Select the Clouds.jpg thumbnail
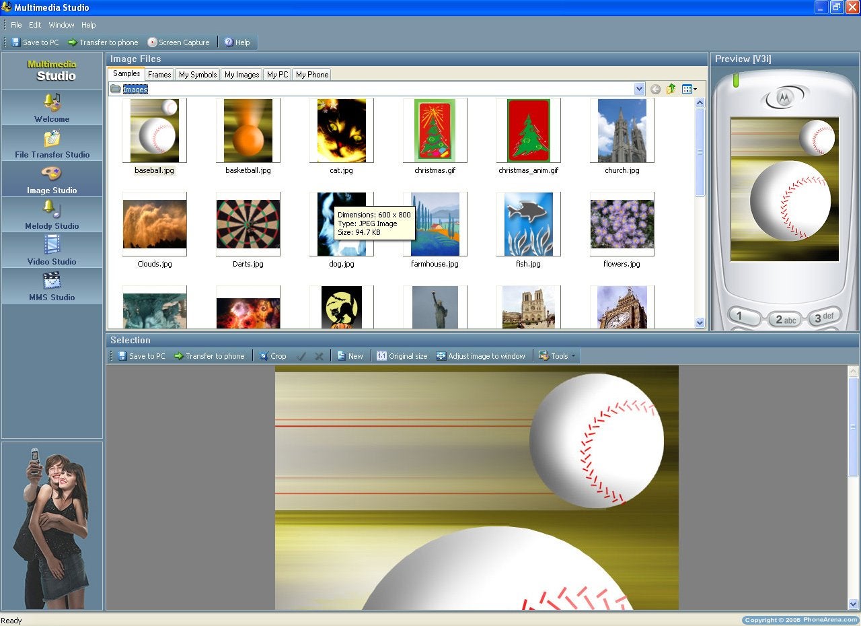 [x=154, y=224]
